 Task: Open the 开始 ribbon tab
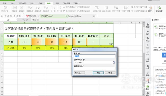[x=4, y=3]
